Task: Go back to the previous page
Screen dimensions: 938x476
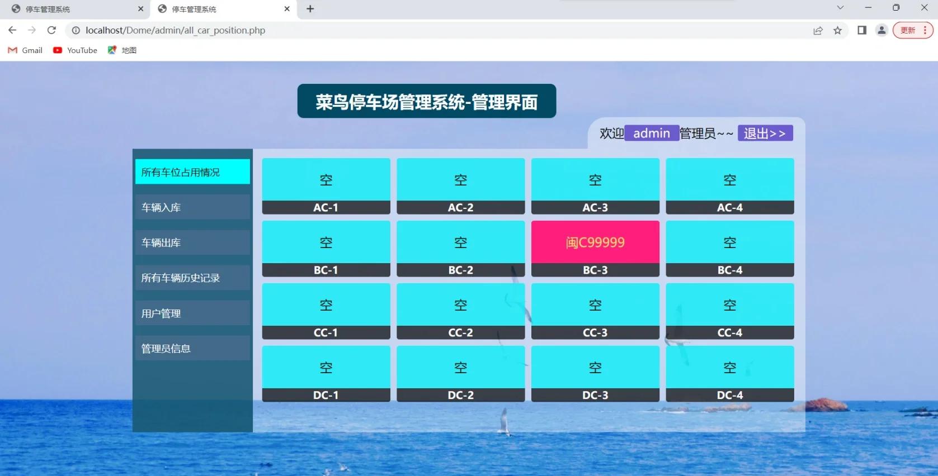Action: [12, 30]
